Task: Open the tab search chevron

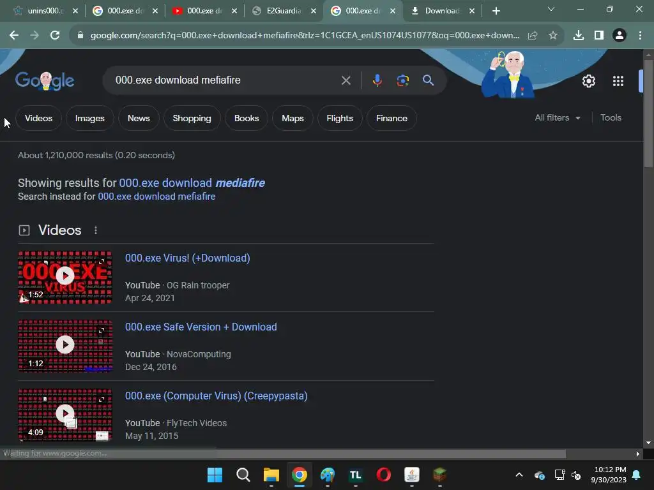Action: coord(551,9)
